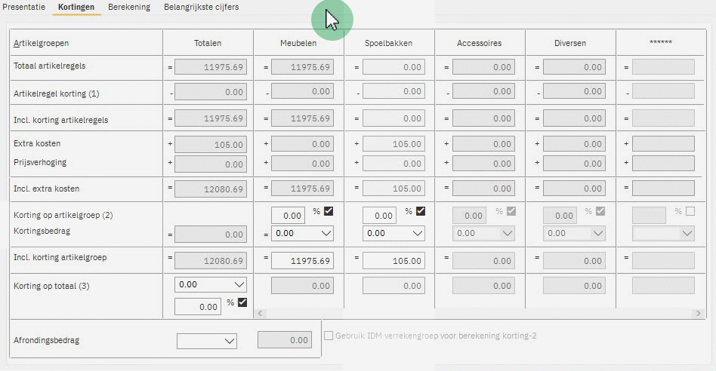Click Totalen Incl. korting artikelgroep value 12080.69
This screenshot has height=371, width=716.
coord(211,261)
